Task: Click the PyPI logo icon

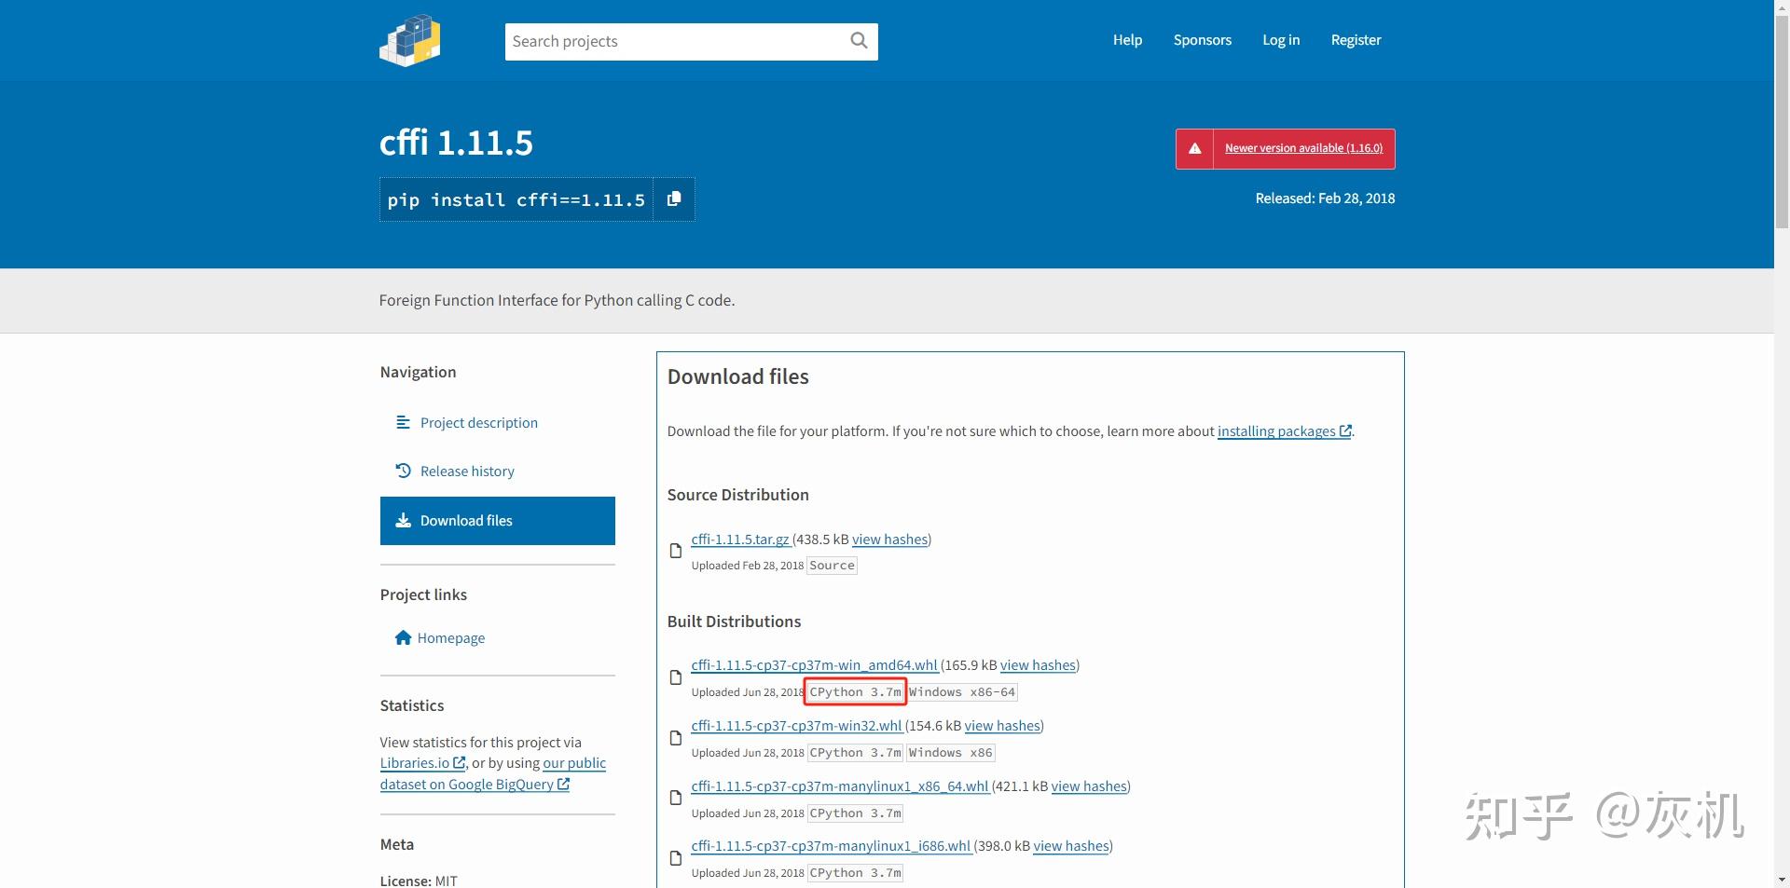Action: 410,40
